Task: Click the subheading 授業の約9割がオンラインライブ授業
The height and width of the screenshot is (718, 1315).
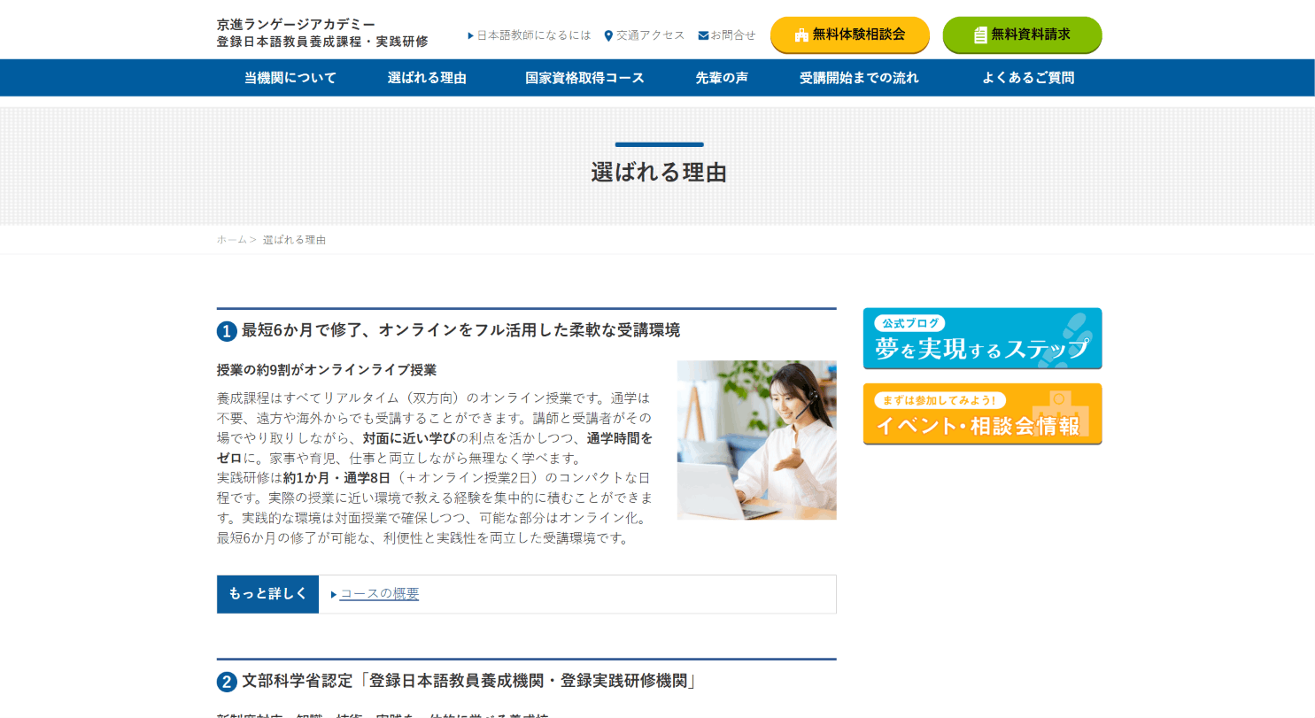Action: [327, 370]
